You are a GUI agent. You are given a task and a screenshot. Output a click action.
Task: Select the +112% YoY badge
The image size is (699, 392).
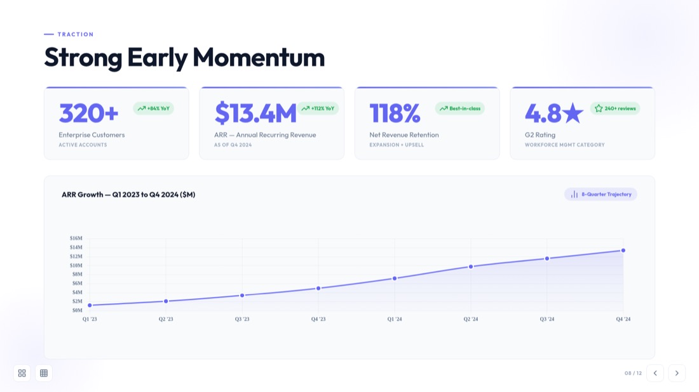(x=318, y=108)
